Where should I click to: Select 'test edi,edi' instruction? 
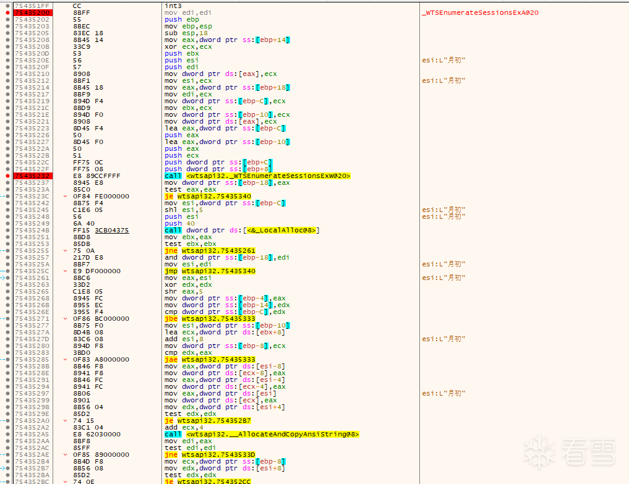point(190,448)
